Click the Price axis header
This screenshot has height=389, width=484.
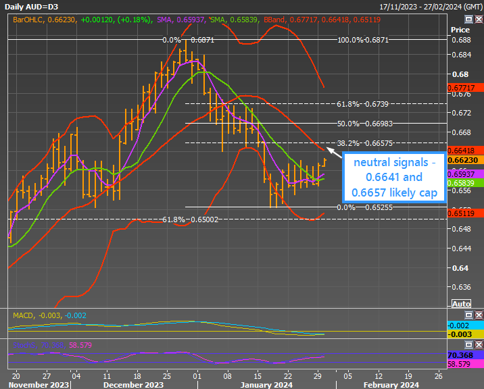tap(460, 30)
